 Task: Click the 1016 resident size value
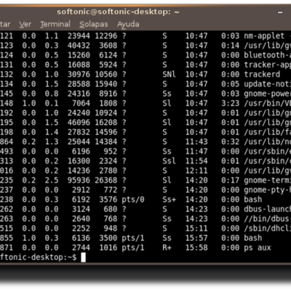(x=108, y=248)
